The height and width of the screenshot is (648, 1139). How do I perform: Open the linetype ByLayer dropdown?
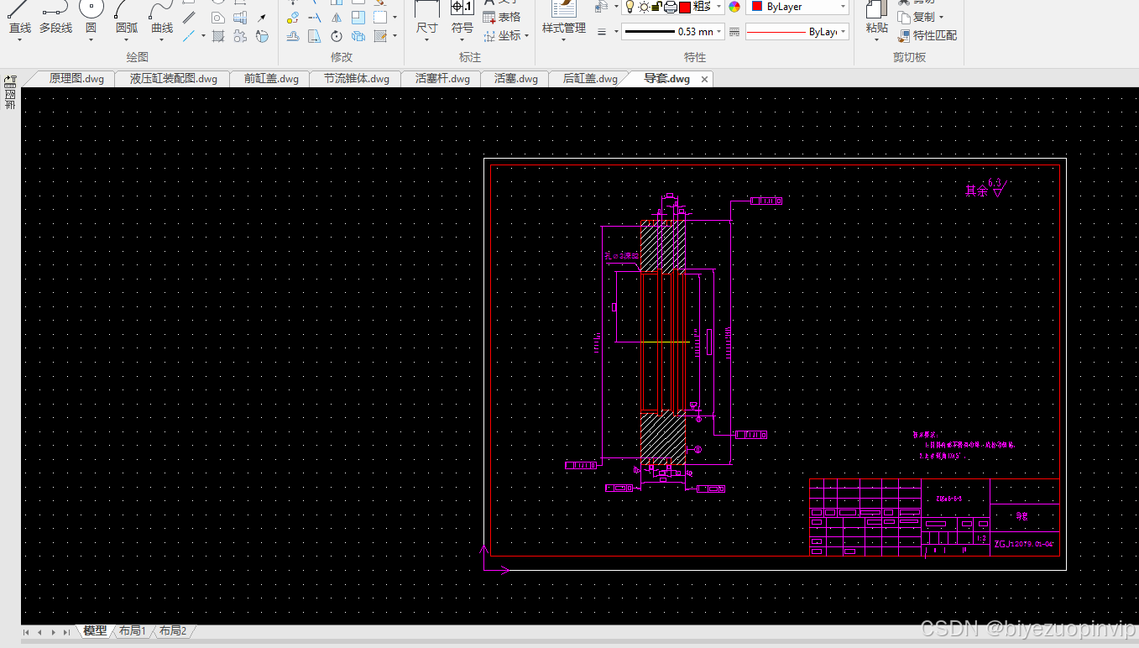coord(843,32)
